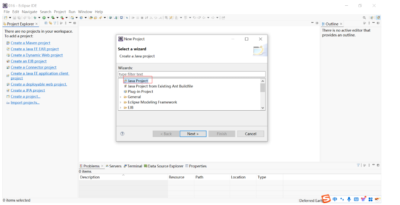Image resolution: width=400 pixels, height=205 pixels.
Task: Expand the Eclipse Modeling Framework folder
Action: [x=121, y=102]
